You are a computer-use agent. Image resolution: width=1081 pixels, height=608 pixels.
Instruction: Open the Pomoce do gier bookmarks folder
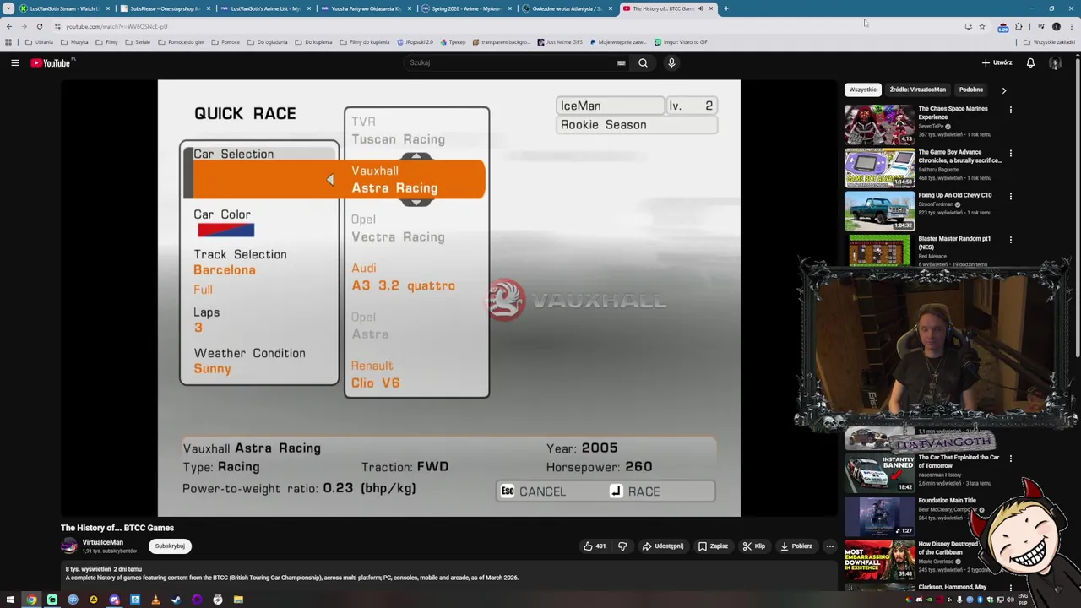click(x=181, y=42)
